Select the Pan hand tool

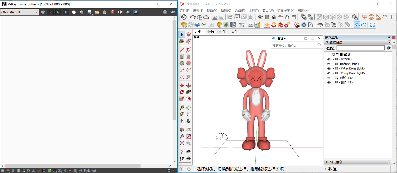point(189,130)
